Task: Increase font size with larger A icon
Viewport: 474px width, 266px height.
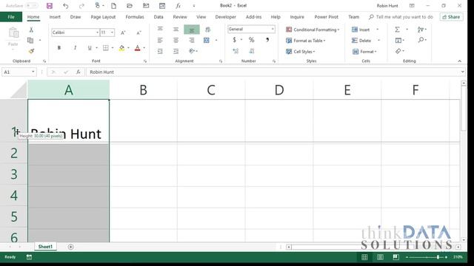Action: (x=123, y=33)
